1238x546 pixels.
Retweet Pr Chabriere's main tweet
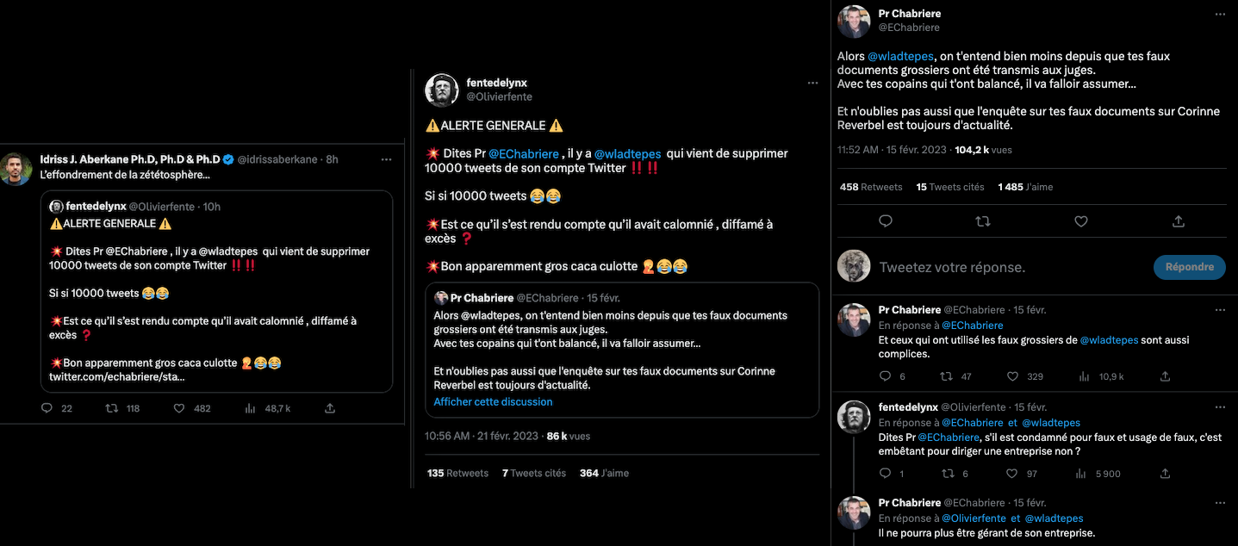[x=983, y=221]
